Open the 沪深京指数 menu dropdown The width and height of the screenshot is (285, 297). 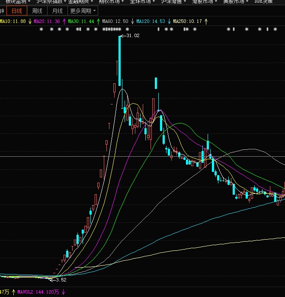(51, 2)
